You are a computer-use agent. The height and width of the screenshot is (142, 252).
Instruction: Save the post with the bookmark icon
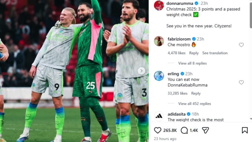[245, 130]
